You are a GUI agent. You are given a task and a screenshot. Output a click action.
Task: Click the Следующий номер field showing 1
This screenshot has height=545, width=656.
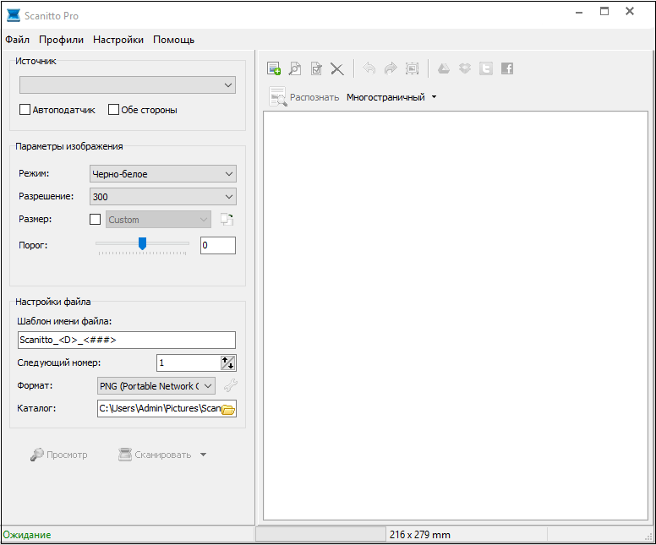tap(189, 362)
